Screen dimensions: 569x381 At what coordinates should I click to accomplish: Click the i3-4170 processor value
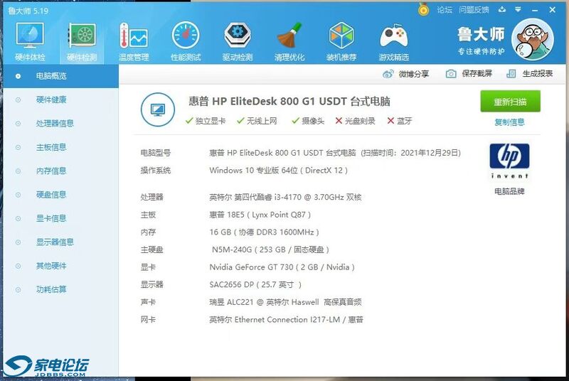[x=285, y=197]
